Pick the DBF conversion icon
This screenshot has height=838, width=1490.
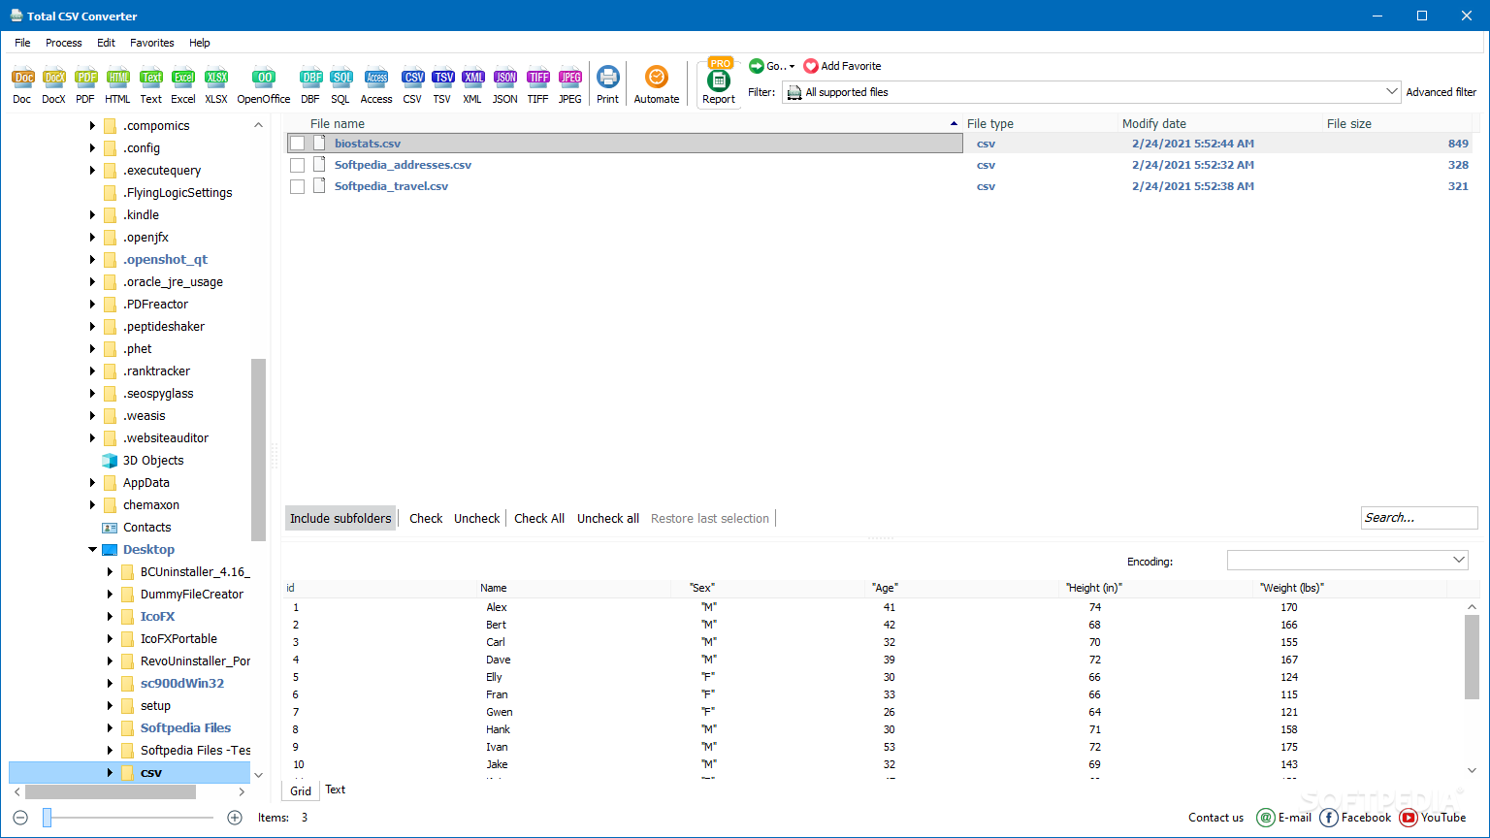point(310,85)
